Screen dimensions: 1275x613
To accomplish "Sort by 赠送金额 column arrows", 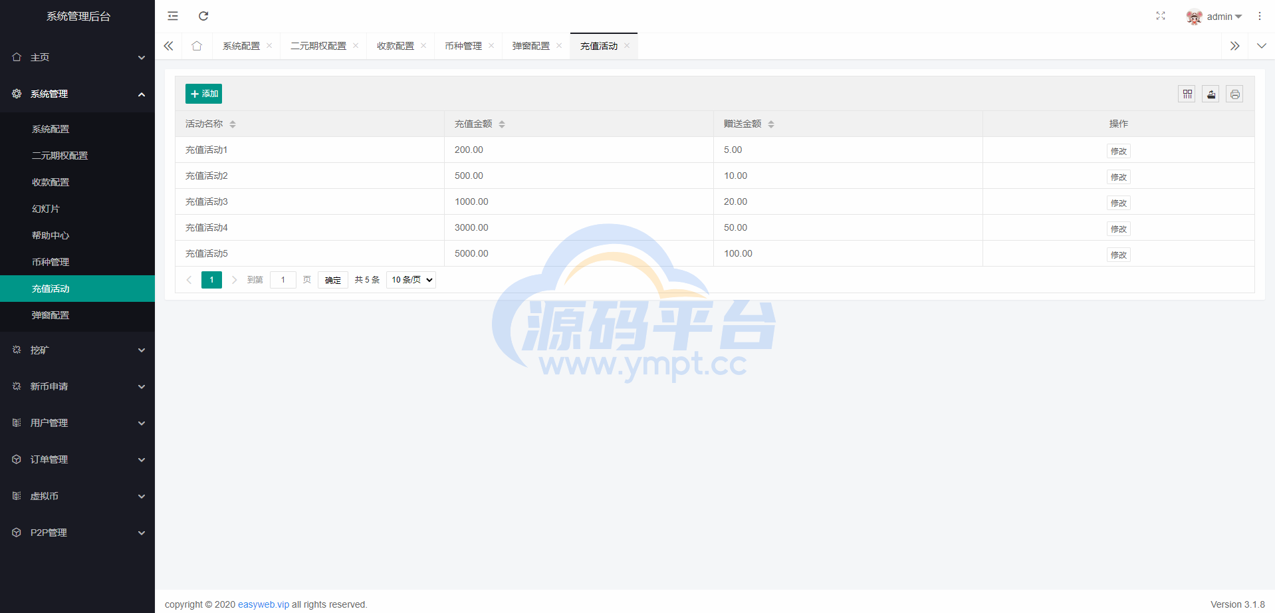I will point(771,124).
